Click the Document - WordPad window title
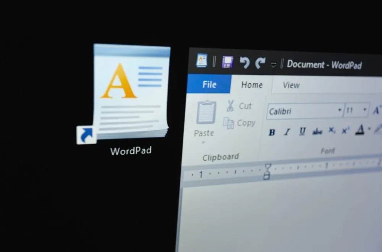382x252 pixels. coord(324,65)
